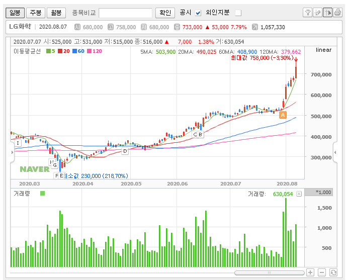Confirm with the 확인 button
The image size is (346, 280).
[x=165, y=13]
